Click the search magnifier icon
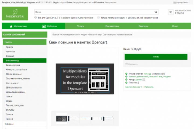The height and width of the screenshot is (129, 194). (x=156, y=12)
